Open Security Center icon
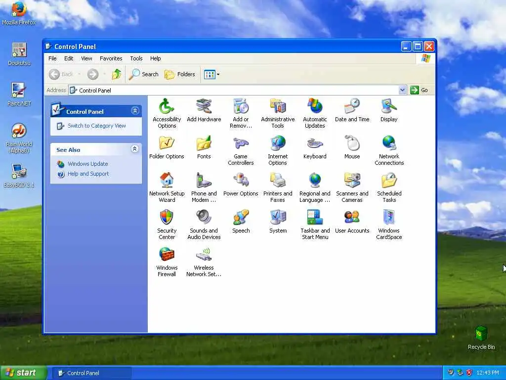 [x=167, y=225]
